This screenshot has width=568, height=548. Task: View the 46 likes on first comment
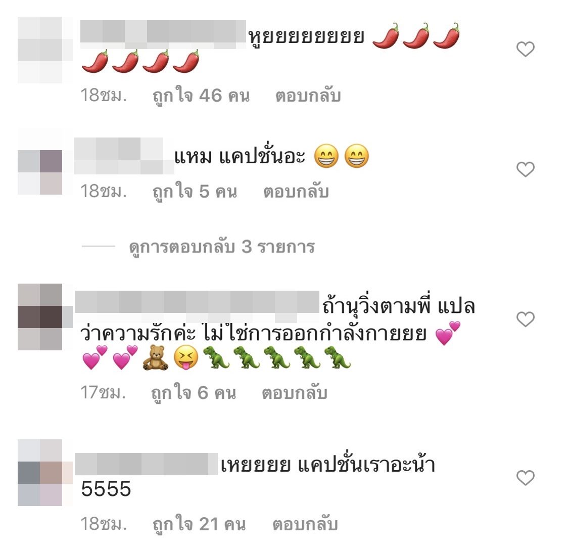click(x=201, y=96)
